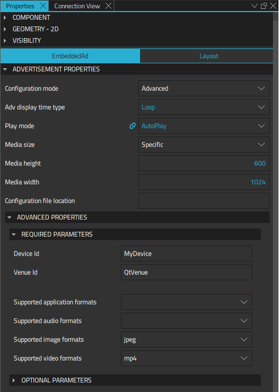Open the Media size dropdown
The image size is (279, 392).
click(x=204, y=144)
